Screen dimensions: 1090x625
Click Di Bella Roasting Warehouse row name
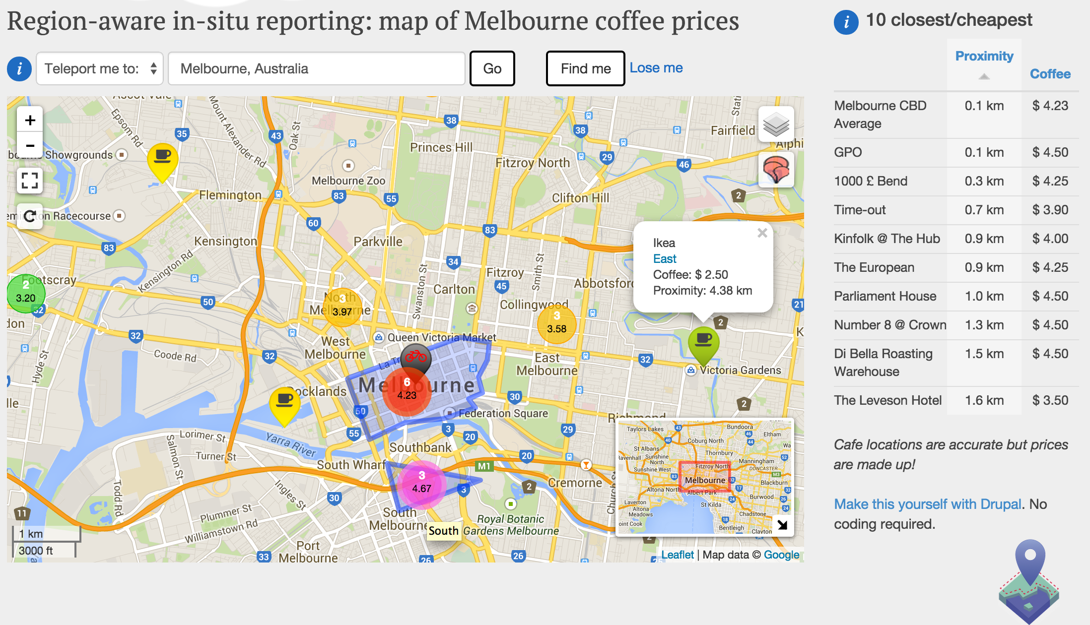pos(883,363)
